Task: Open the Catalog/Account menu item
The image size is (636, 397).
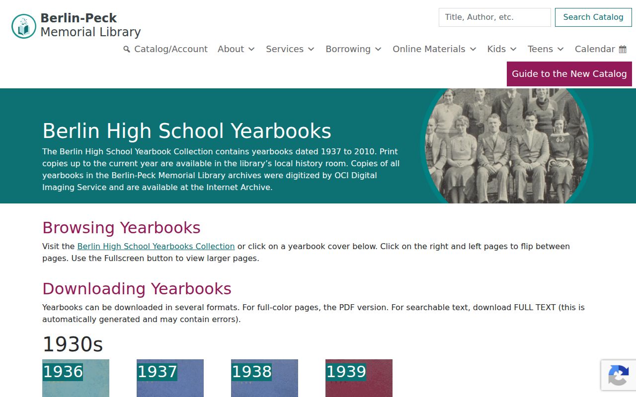Action: point(165,49)
